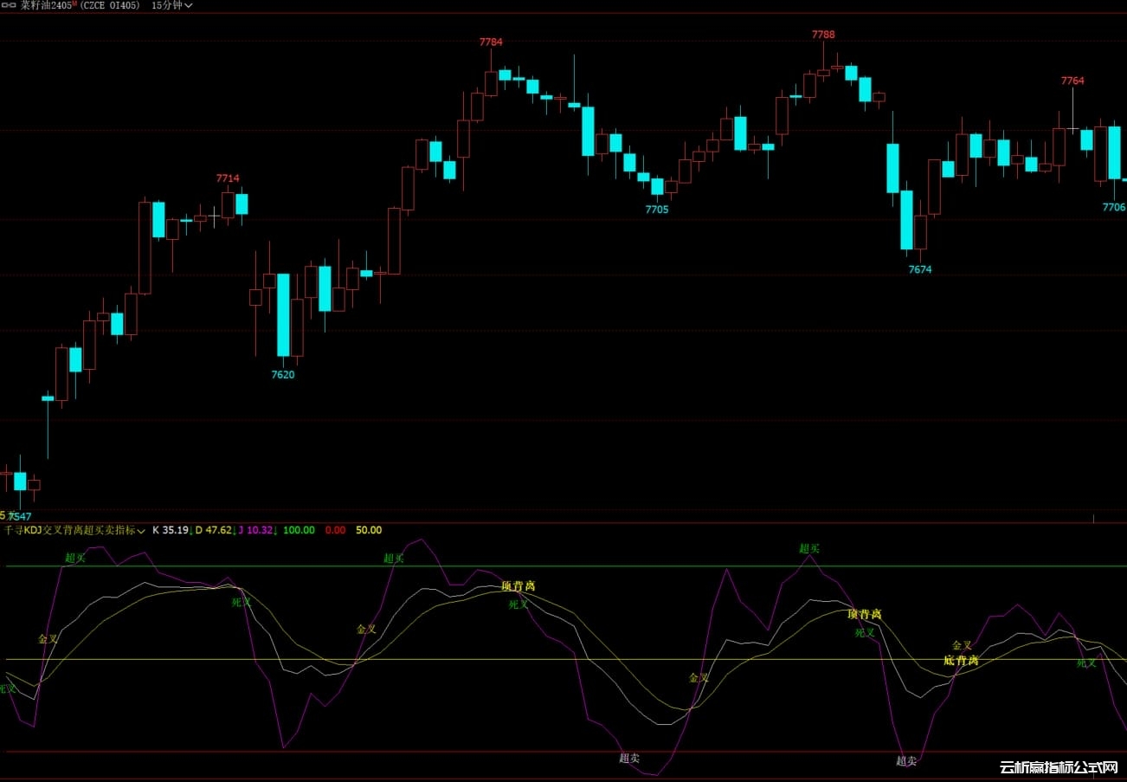The image size is (1127, 782).
Task: Click the K 35.19 indicator value
Action: coord(171,530)
